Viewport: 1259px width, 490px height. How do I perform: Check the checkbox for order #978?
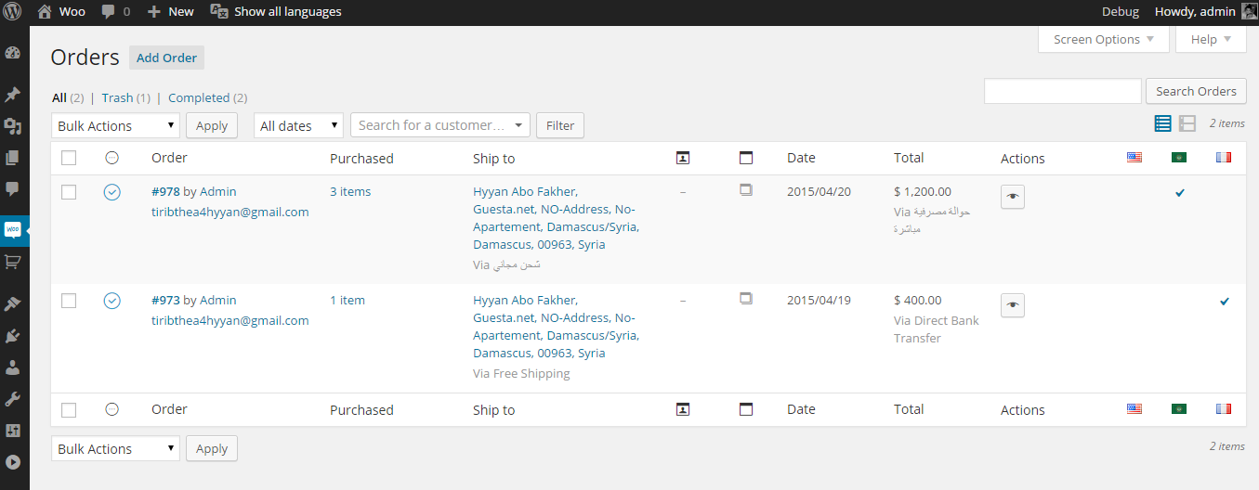pos(69,192)
